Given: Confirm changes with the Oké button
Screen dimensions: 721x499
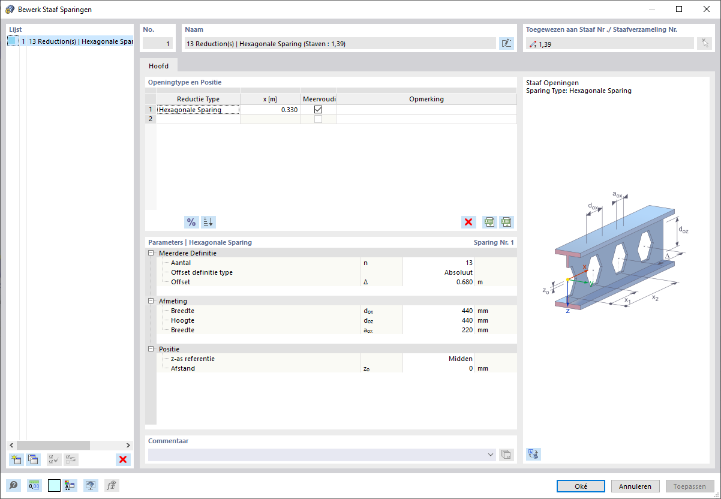Looking at the screenshot, I should 580,486.
